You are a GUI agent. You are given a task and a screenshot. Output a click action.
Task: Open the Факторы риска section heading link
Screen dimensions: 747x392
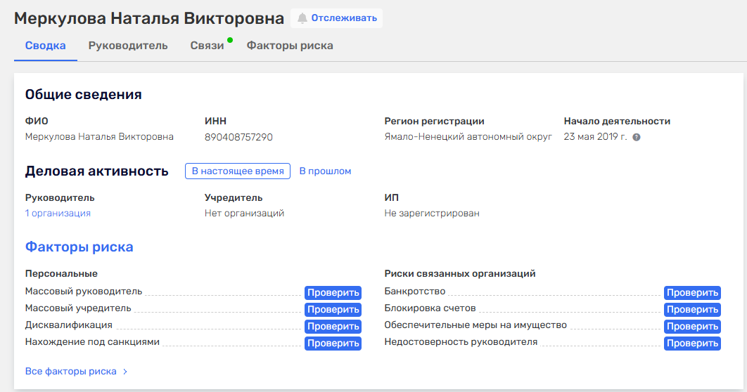coord(79,247)
